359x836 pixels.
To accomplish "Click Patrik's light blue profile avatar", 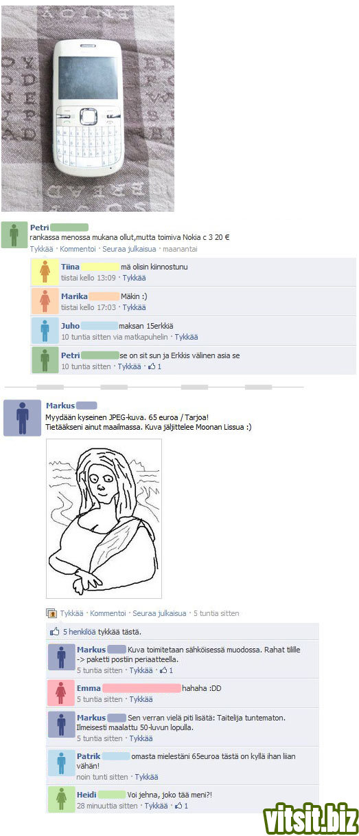I will click(61, 764).
